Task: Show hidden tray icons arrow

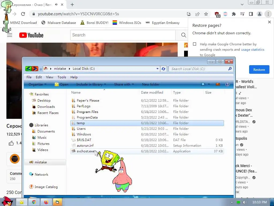Action: tap(232, 202)
